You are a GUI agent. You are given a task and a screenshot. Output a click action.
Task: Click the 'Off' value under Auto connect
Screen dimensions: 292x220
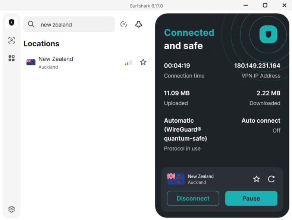(276, 131)
